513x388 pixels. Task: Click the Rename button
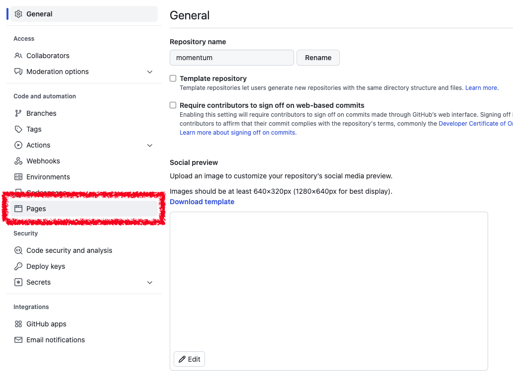coord(318,58)
